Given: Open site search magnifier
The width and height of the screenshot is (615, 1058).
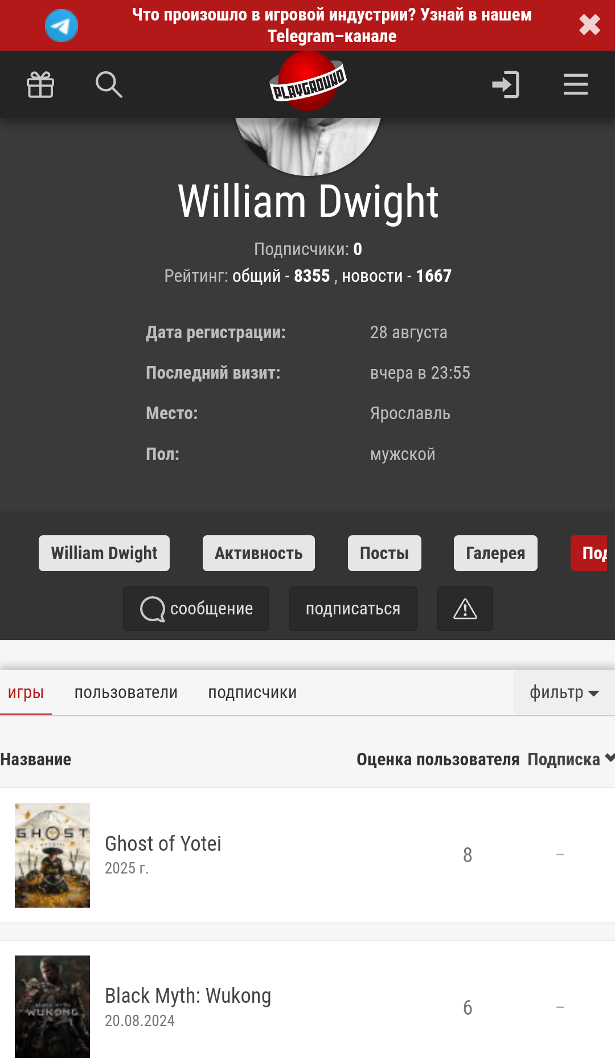Looking at the screenshot, I should click(x=109, y=85).
